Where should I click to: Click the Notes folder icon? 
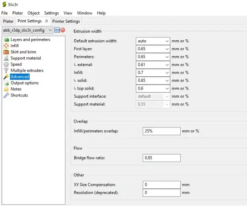[x=6, y=89]
